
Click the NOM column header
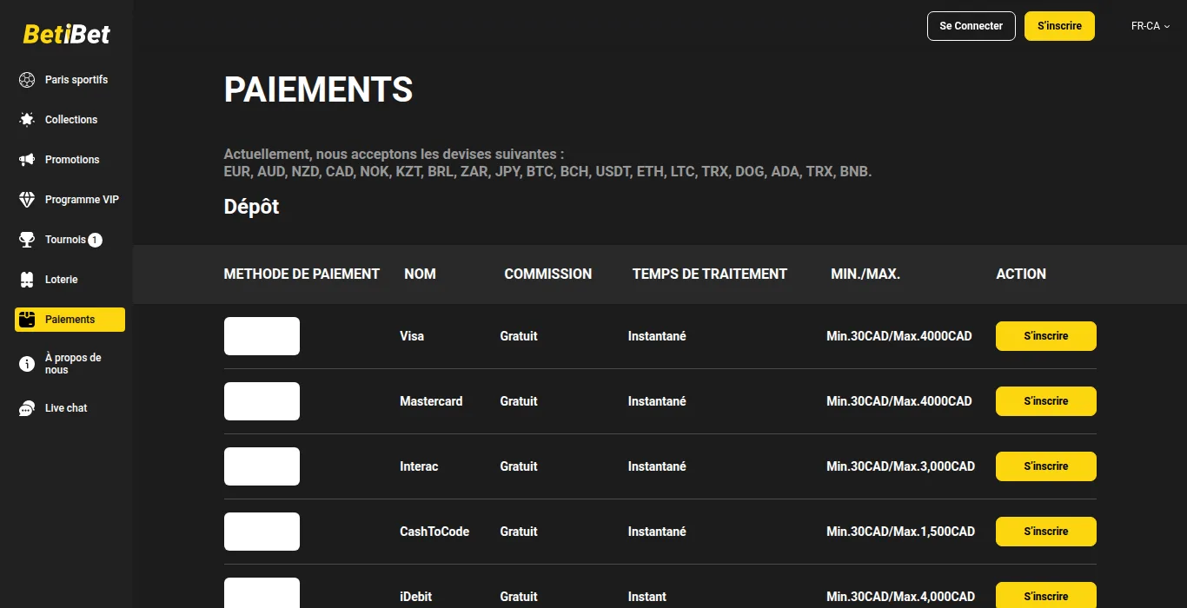point(420,274)
